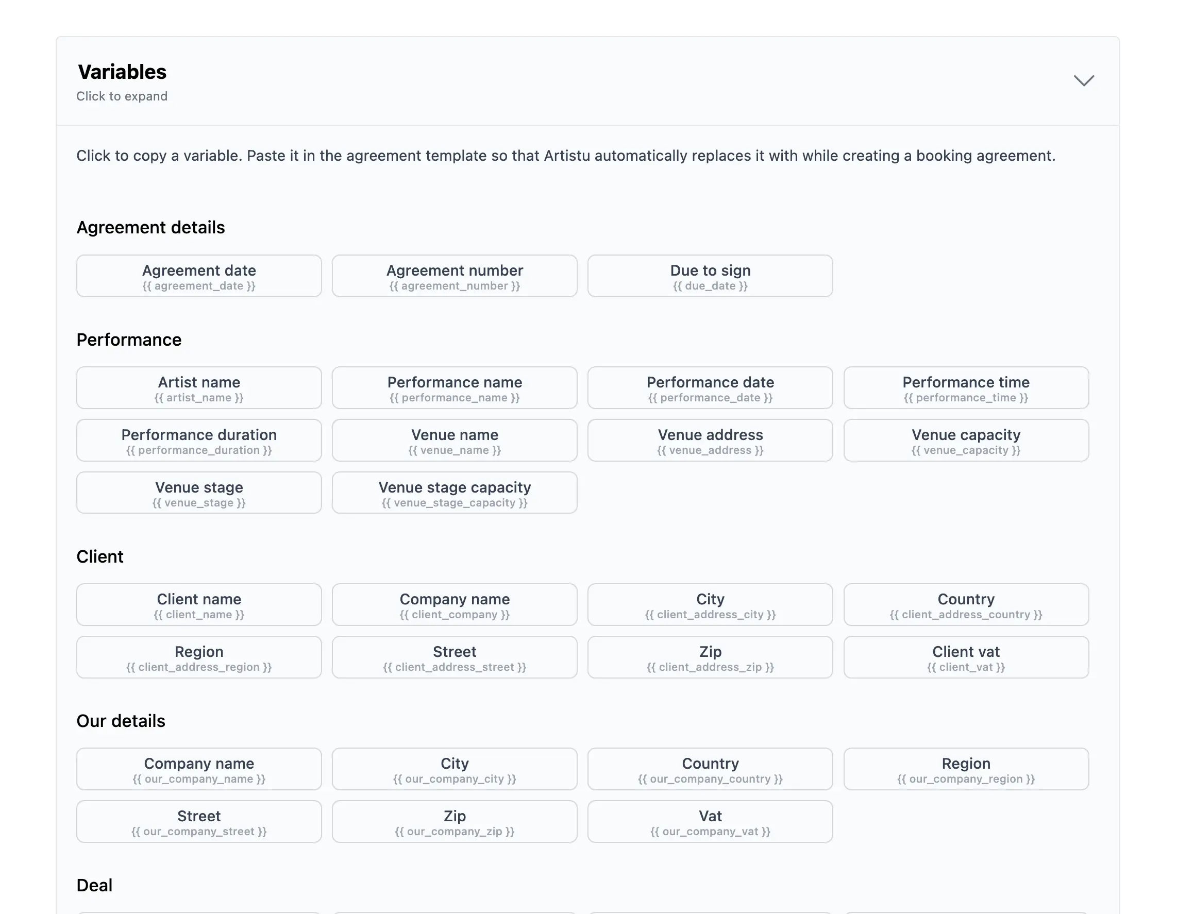
Task: Copy the our_company_name variable under Our details
Action: coord(199,769)
